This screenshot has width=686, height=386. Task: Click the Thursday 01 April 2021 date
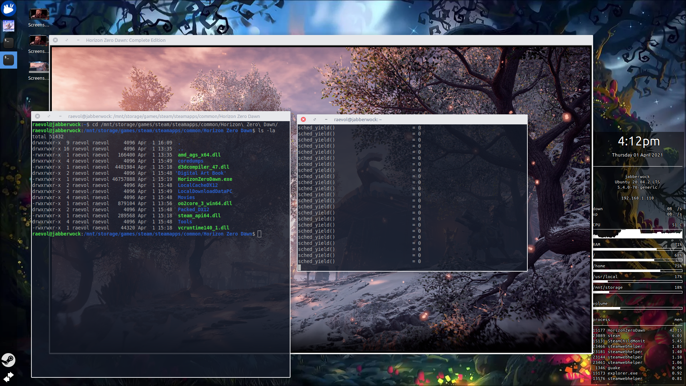[x=637, y=155]
